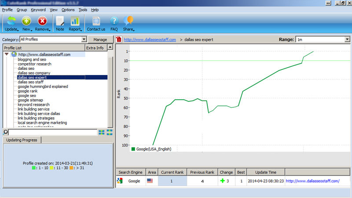
Task: Click the Current Rank column header
Action: (x=172, y=172)
